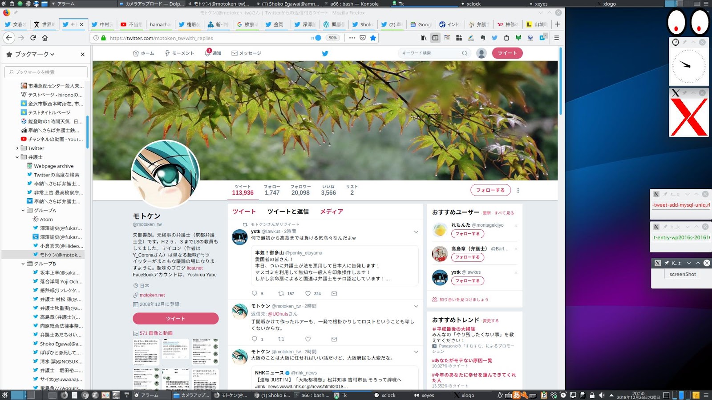Open the Firefox hamburger menu

pyautogui.click(x=556, y=38)
